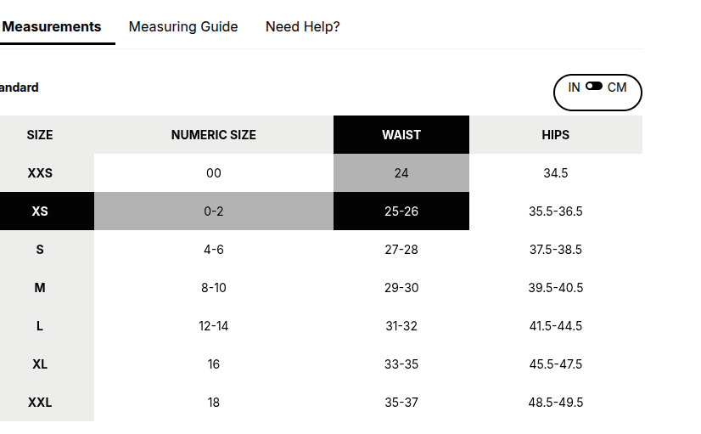
Task: Switch to the Measuring Guide tab
Action: [183, 27]
